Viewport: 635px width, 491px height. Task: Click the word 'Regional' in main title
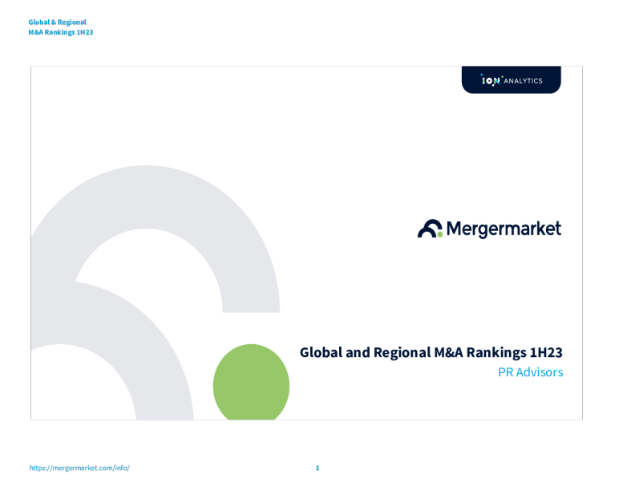401,352
